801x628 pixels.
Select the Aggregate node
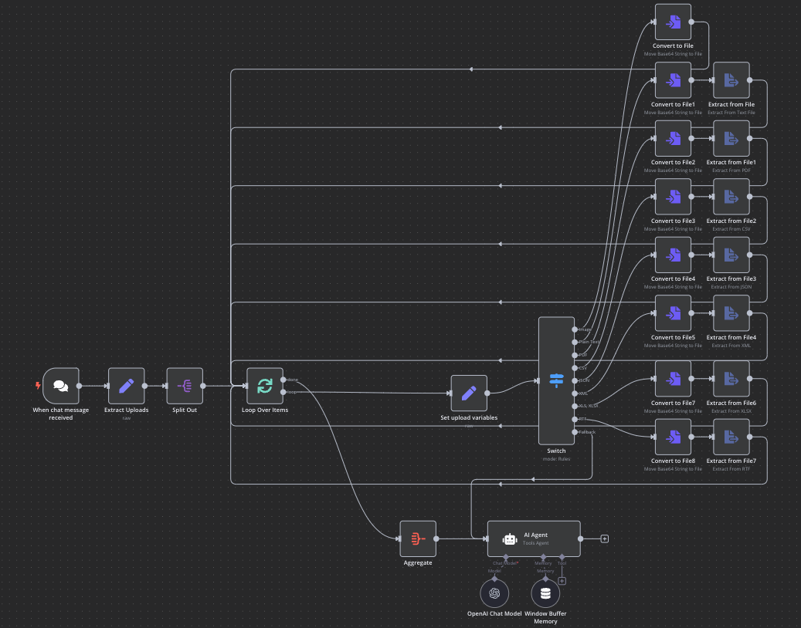coord(418,539)
